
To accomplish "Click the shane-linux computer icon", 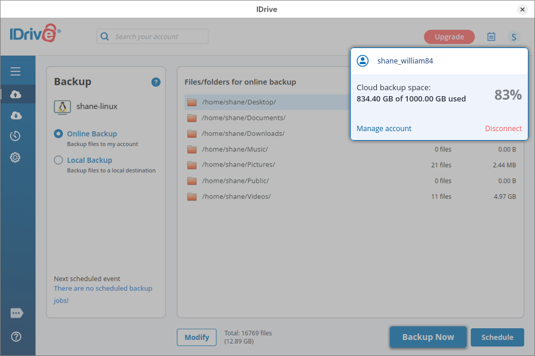I will point(62,107).
